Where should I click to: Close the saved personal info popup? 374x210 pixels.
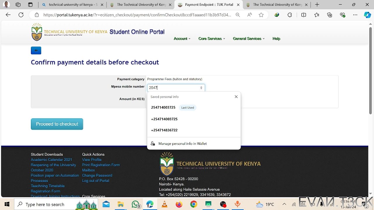click(x=236, y=97)
